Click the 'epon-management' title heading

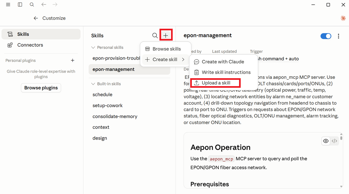tap(208, 35)
